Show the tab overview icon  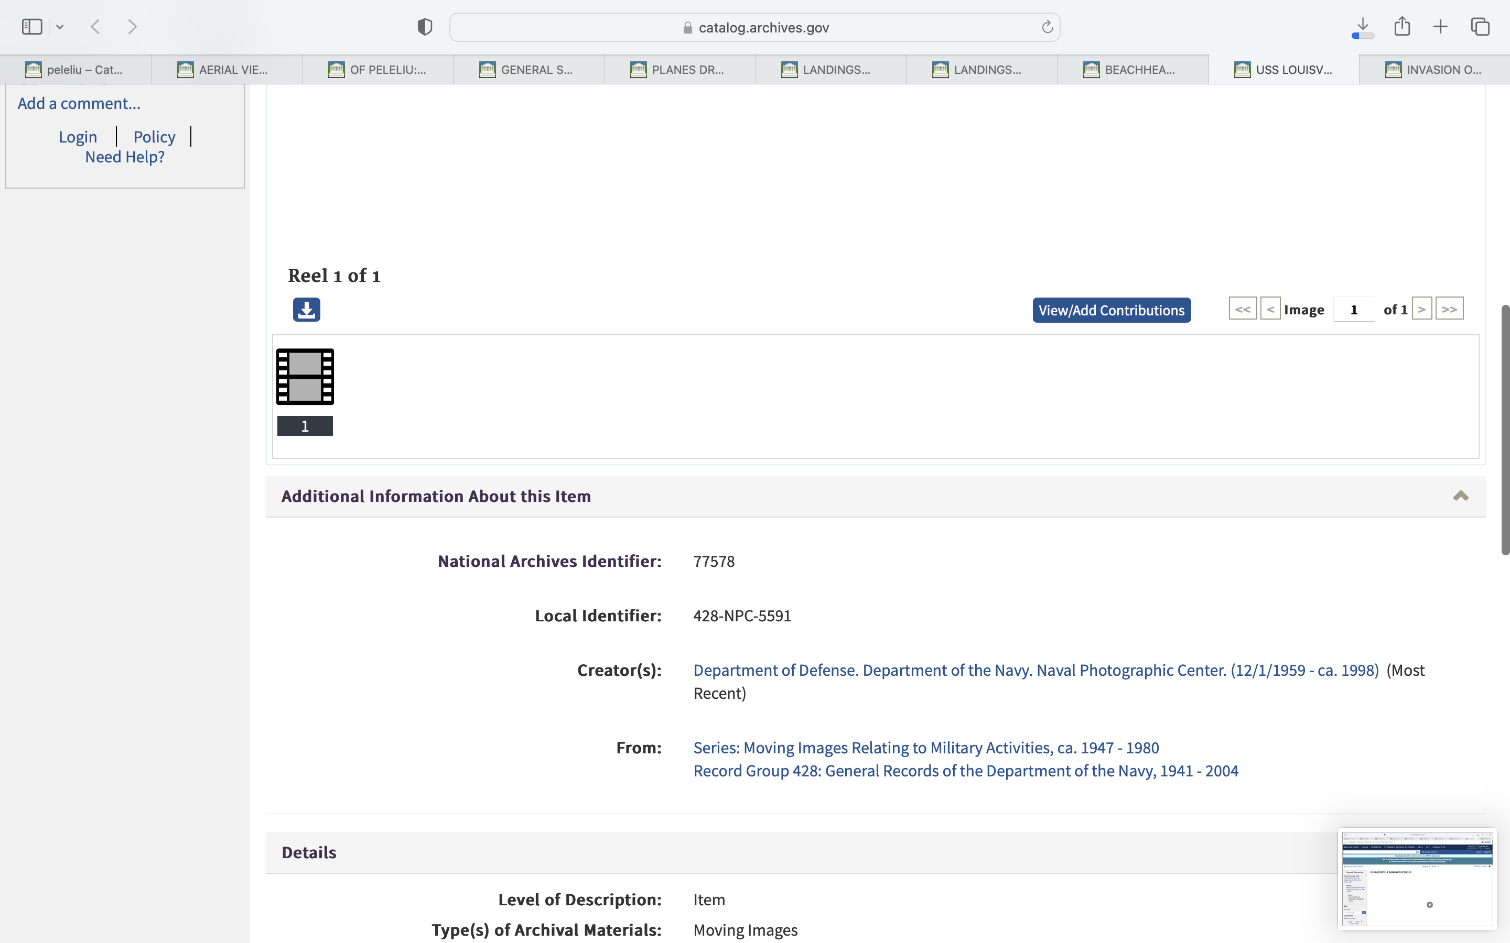[x=1480, y=27]
